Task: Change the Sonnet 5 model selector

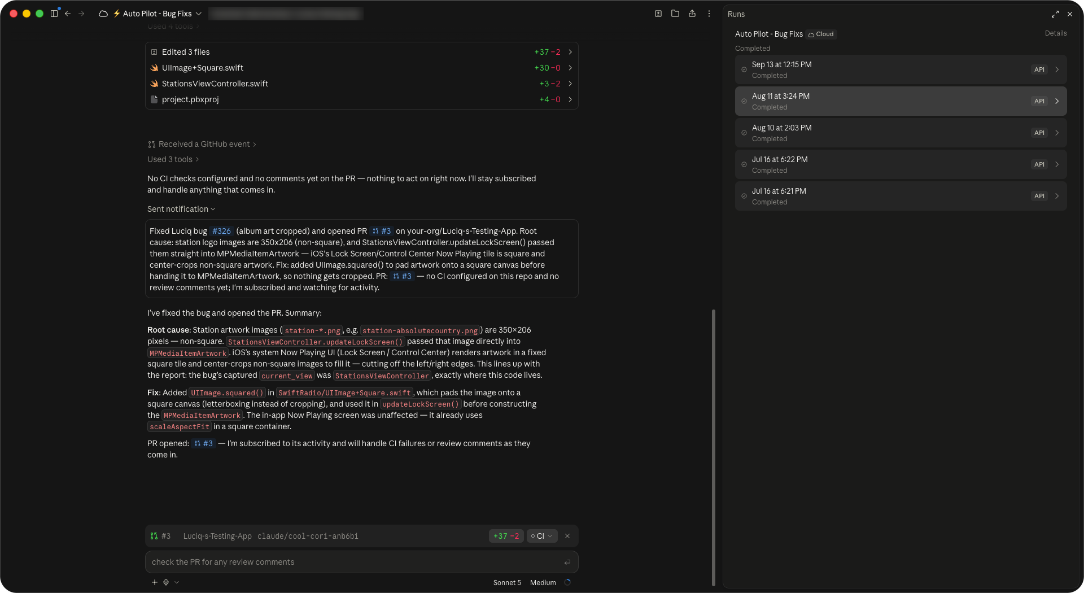Action: click(507, 583)
